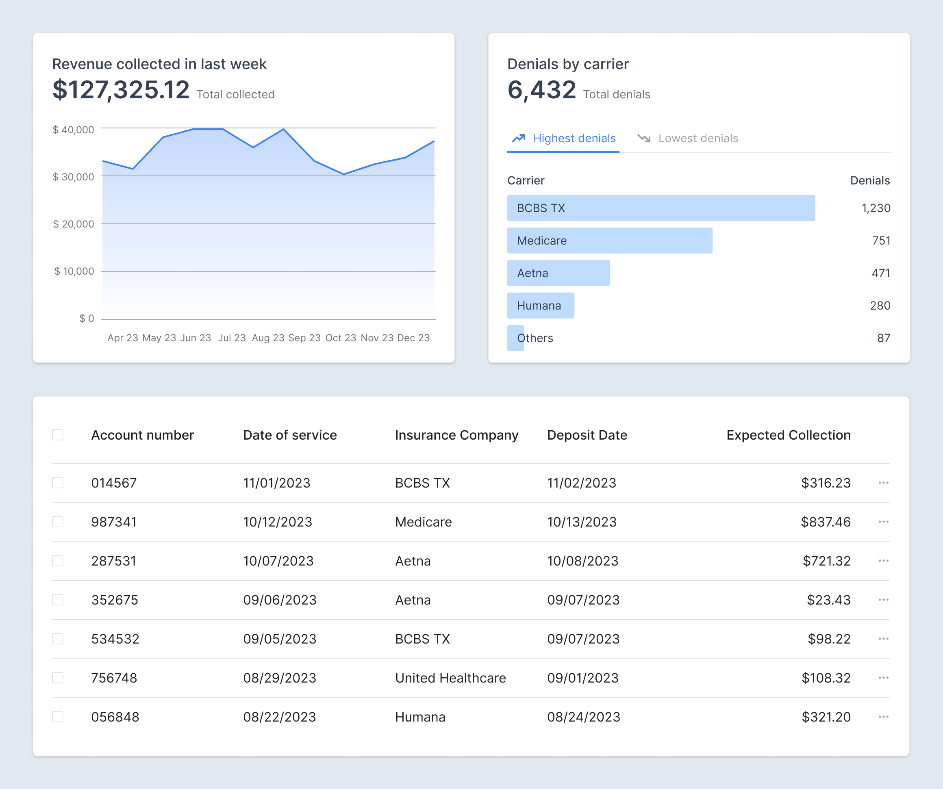Click the Medicare cell in account 987341 row
943x789 pixels.
[x=424, y=522]
